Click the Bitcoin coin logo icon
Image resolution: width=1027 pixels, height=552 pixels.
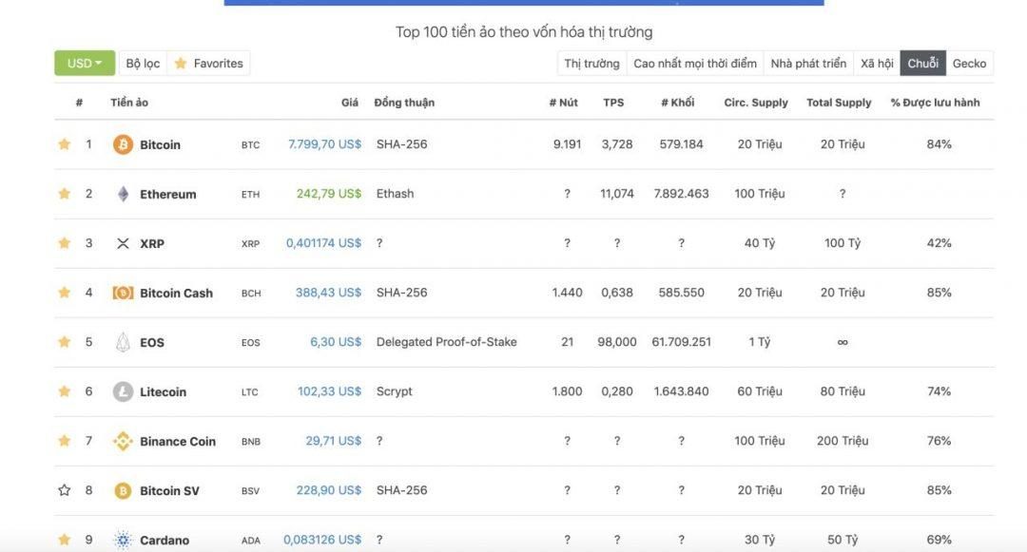[123, 144]
